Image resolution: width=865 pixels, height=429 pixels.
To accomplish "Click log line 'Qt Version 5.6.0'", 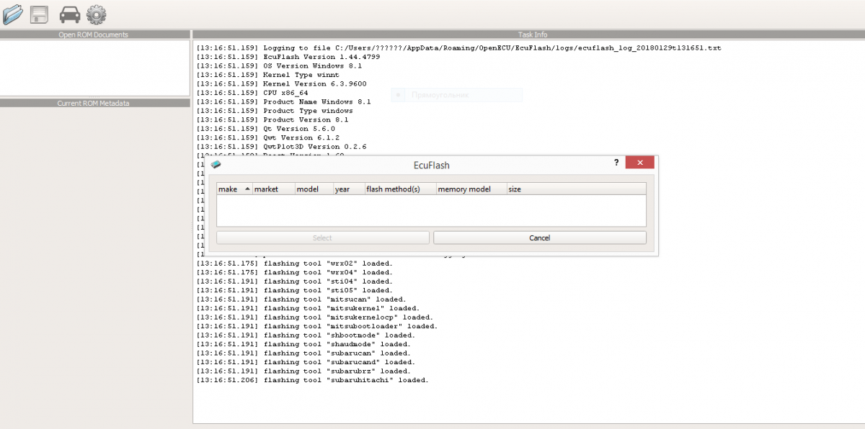I will 266,129.
